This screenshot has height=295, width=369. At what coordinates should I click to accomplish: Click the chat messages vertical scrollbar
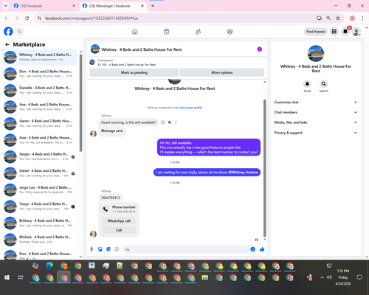[265, 168]
